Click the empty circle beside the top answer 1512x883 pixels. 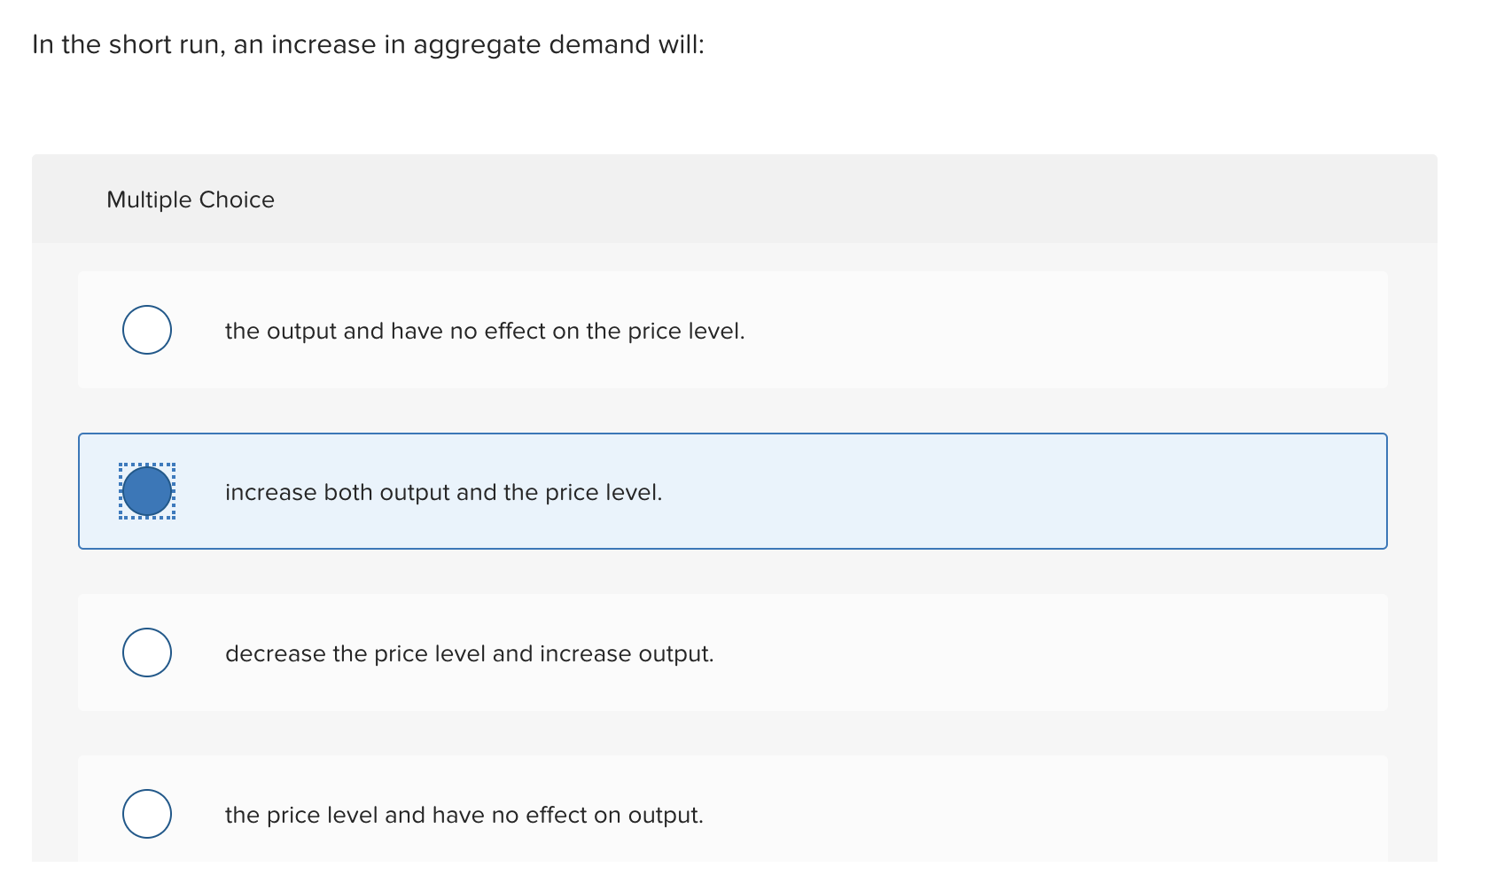point(147,330)
